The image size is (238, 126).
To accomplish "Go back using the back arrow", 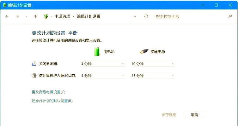I will point(7,16).
